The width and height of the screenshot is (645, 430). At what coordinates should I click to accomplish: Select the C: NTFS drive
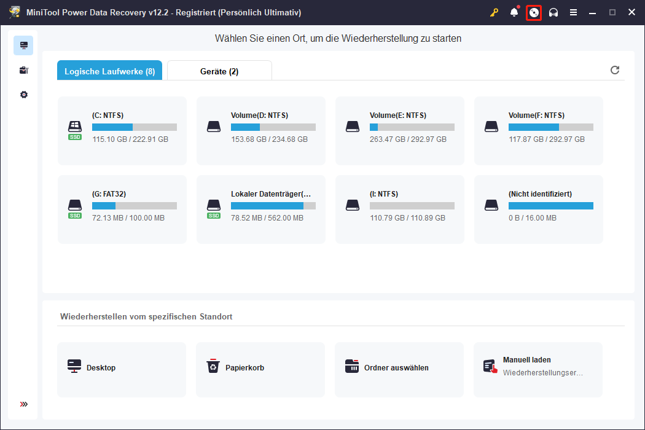click(122, 130)
